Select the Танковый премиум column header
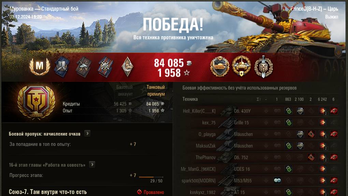348x196 pixels. [x=156, y=90]
